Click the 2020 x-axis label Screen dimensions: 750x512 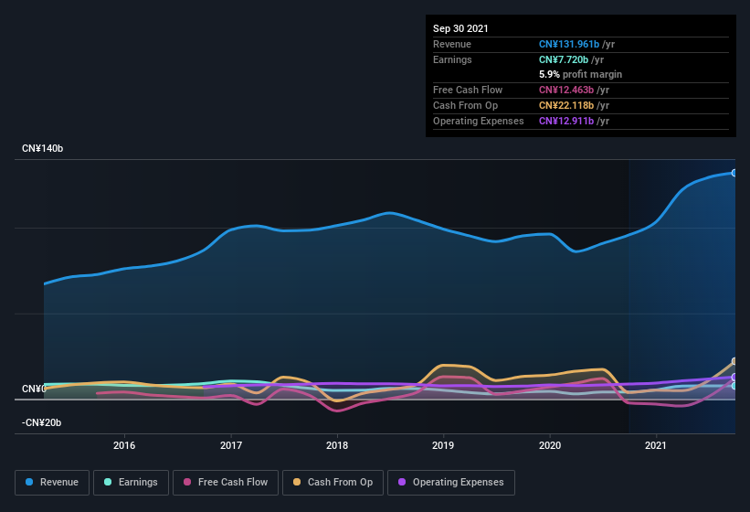pos(550,445)
